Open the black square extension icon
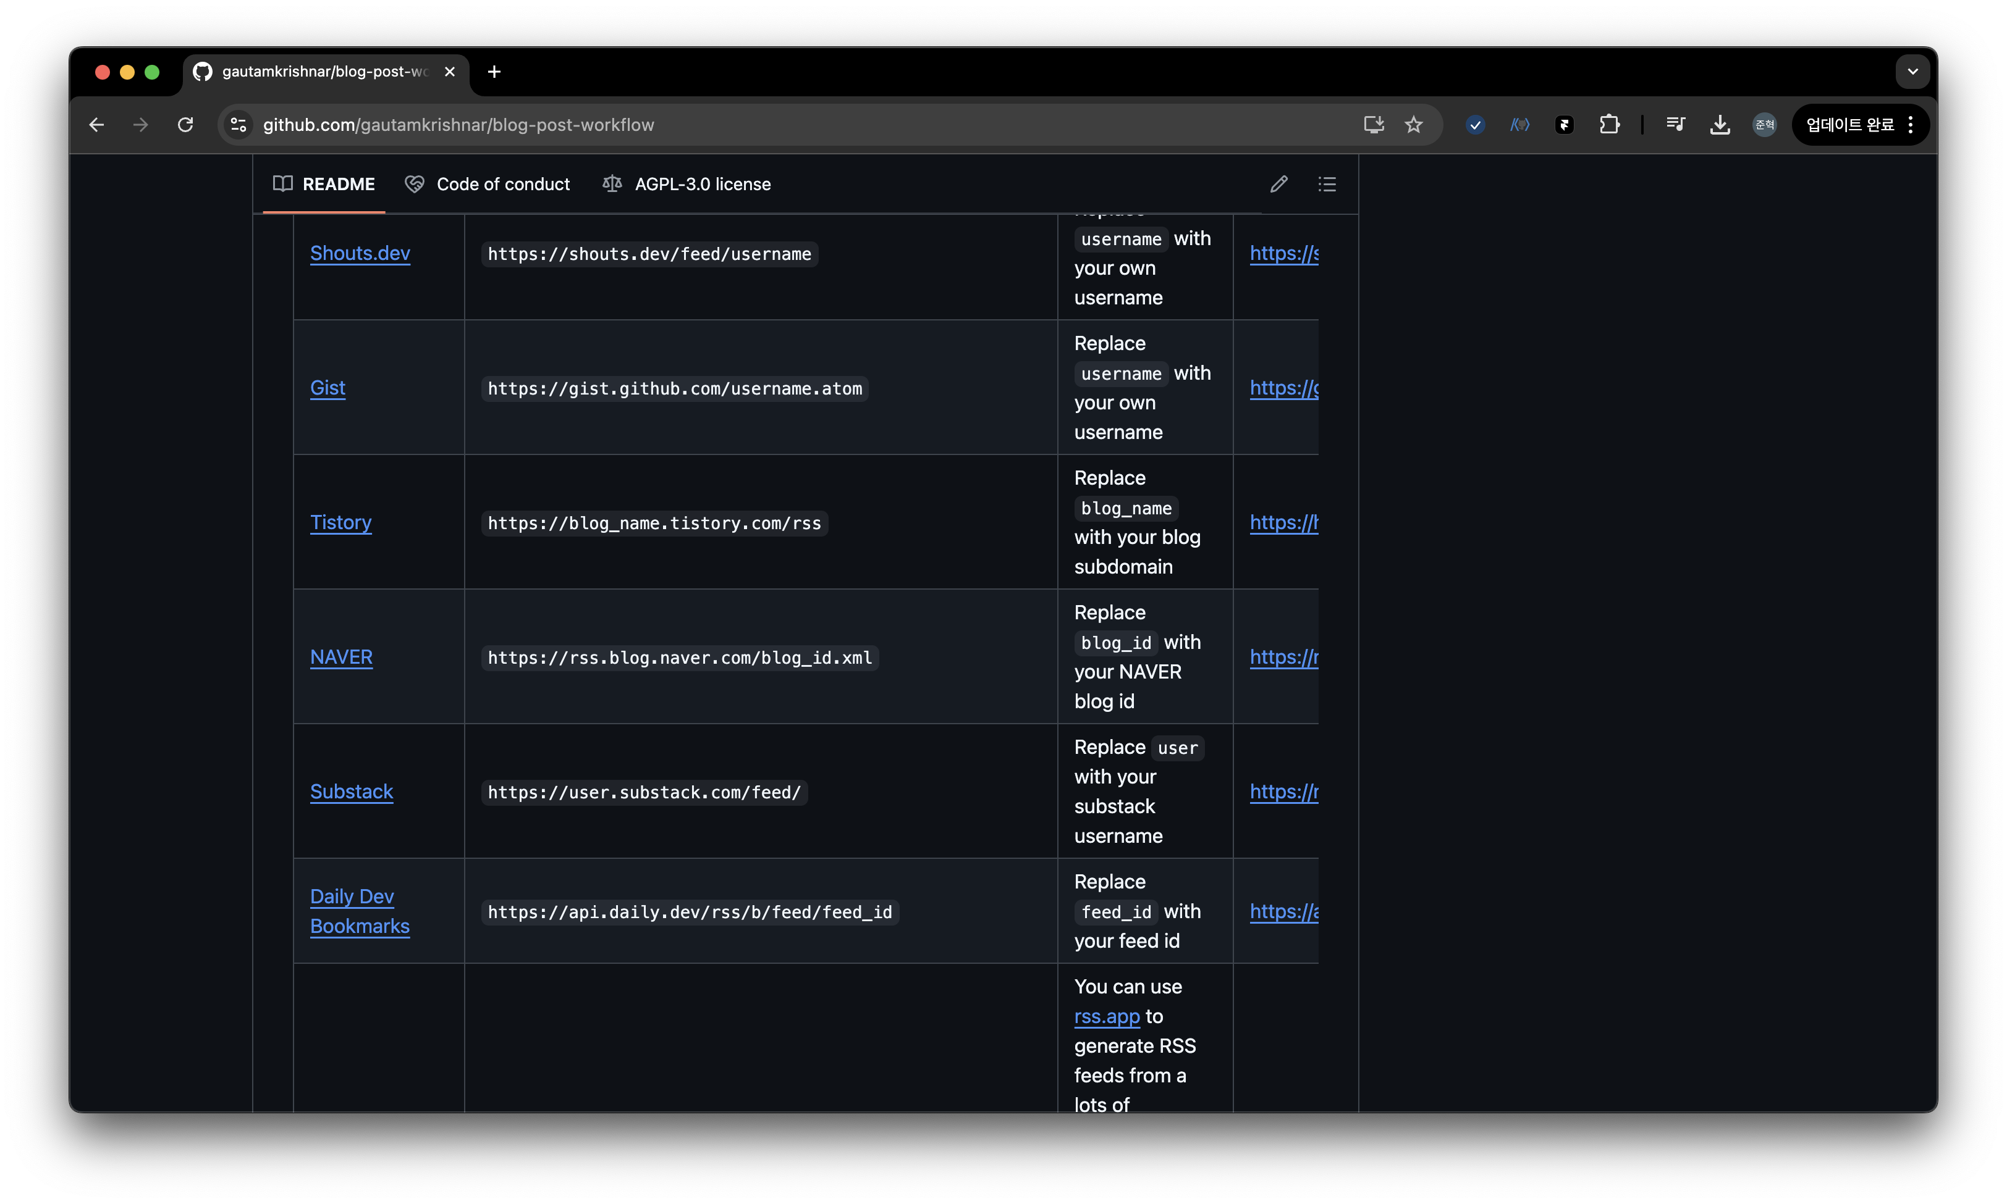The image size is (2007, 1204). click(1564, 124)
